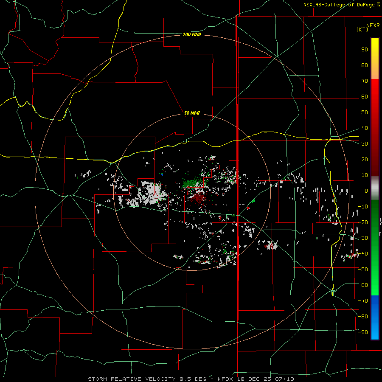Screen dimensions: 382x382
Task: Click the positive 80 value on the scale
Action: click(x=365, y=65)
